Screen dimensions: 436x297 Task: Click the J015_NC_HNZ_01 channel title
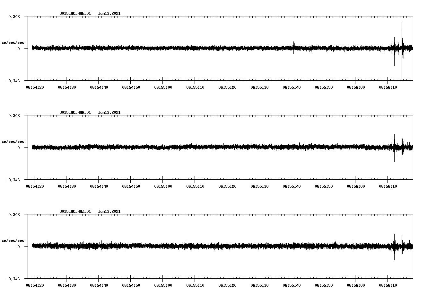click(x=75, y=211)
